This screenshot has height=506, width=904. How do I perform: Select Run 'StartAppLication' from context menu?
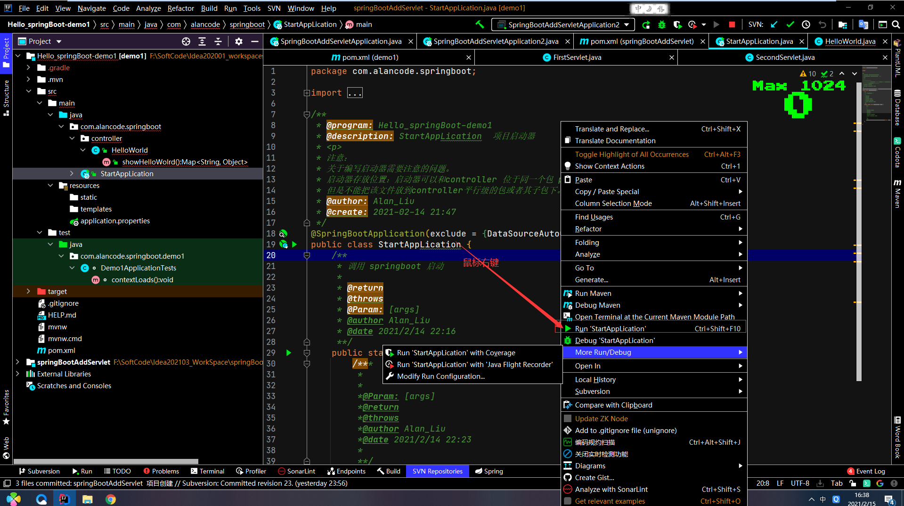pyautogui.click(x=654, y=329)
